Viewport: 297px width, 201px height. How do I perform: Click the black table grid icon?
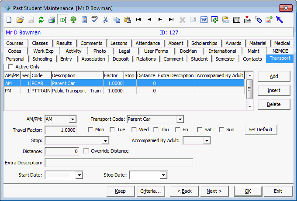point(237,20)
